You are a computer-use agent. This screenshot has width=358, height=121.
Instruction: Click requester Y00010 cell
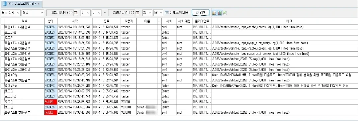pos(129,102)
